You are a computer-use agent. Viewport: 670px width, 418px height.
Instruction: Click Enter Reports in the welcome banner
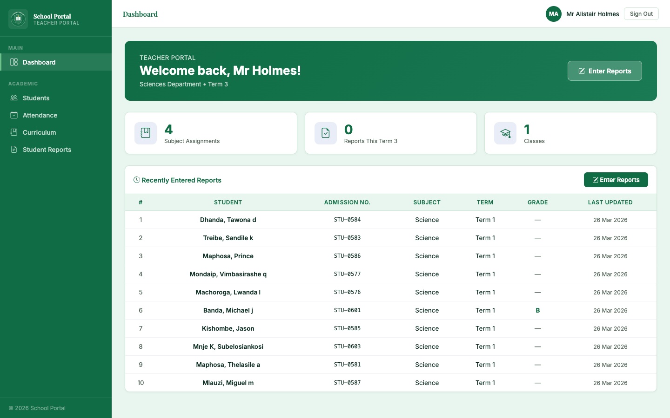coord(605,71)
